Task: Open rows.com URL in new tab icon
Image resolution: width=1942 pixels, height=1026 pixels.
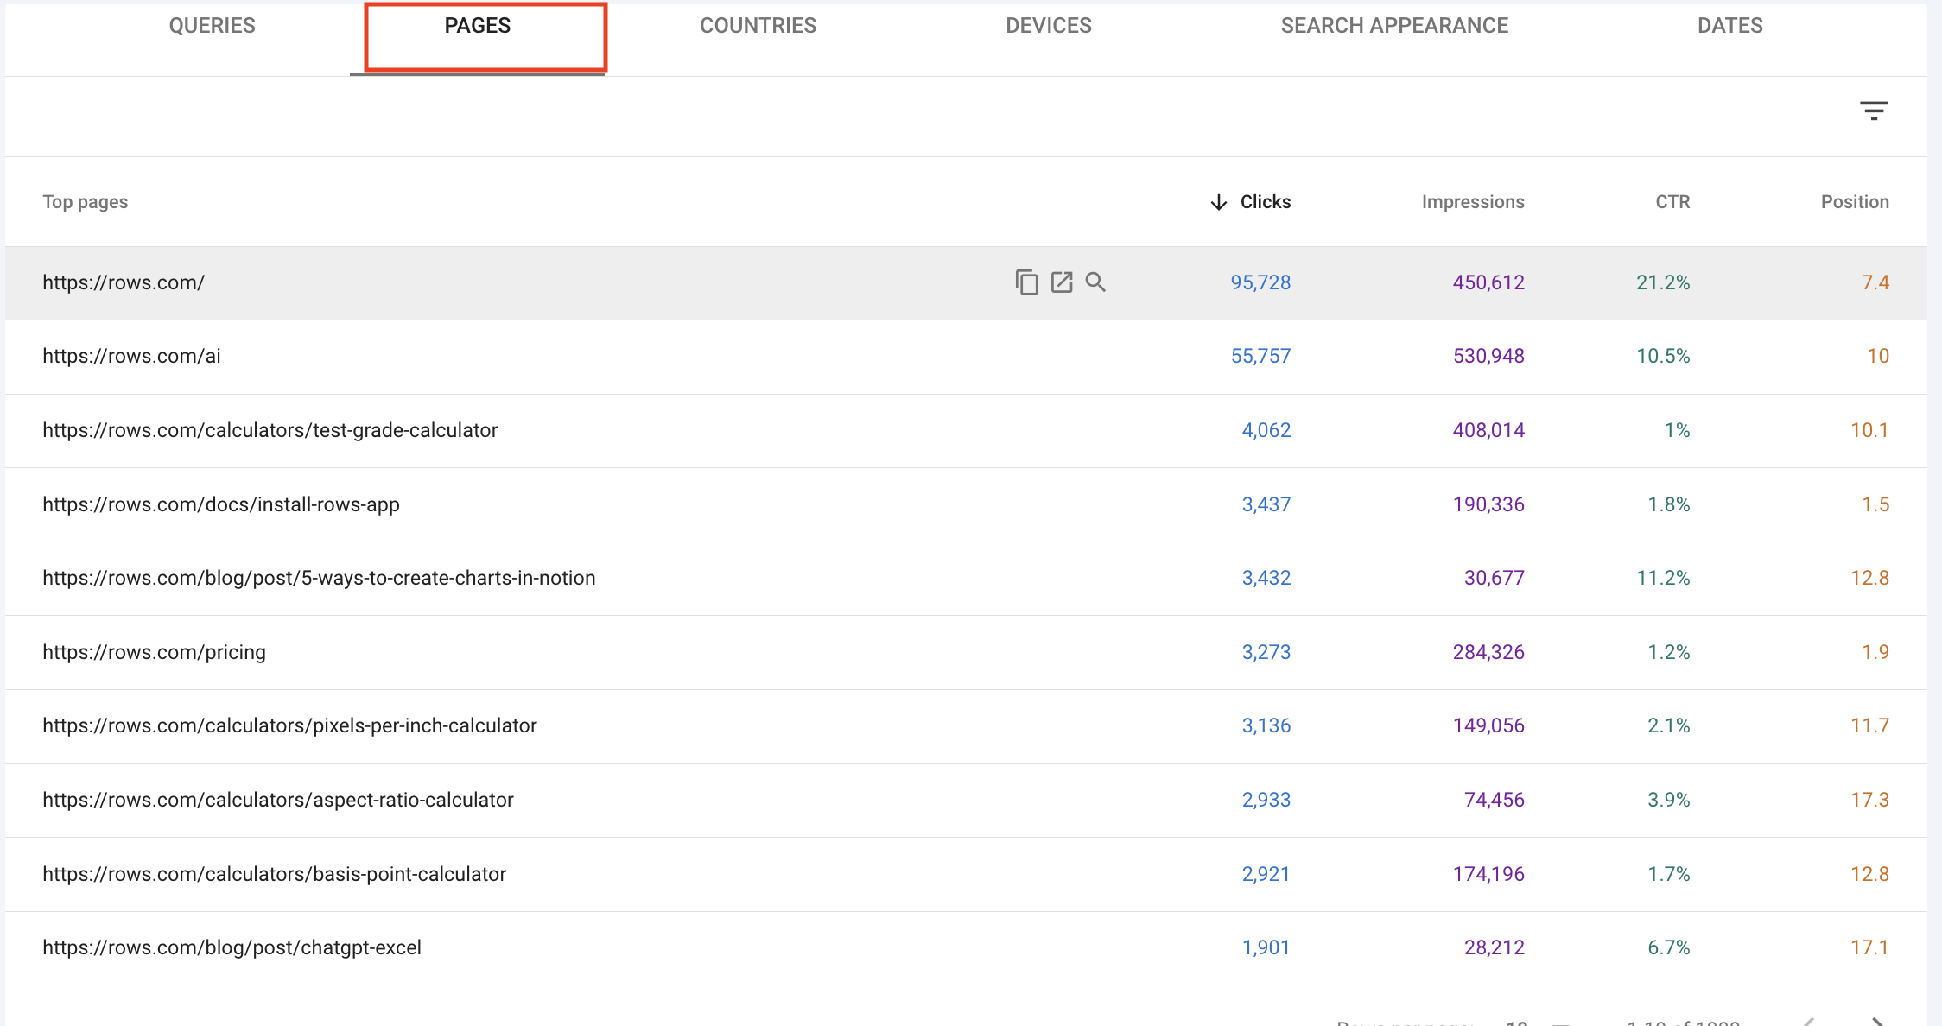Action: pos(1062,282)
